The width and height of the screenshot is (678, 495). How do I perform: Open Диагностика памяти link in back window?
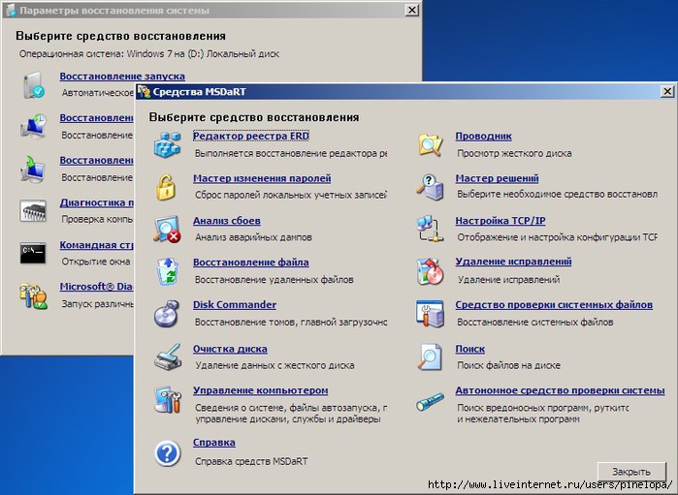click(x=97, y=202)
